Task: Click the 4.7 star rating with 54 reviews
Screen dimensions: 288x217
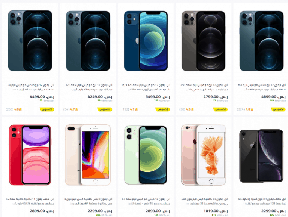Action: click(x=71, y=109)
